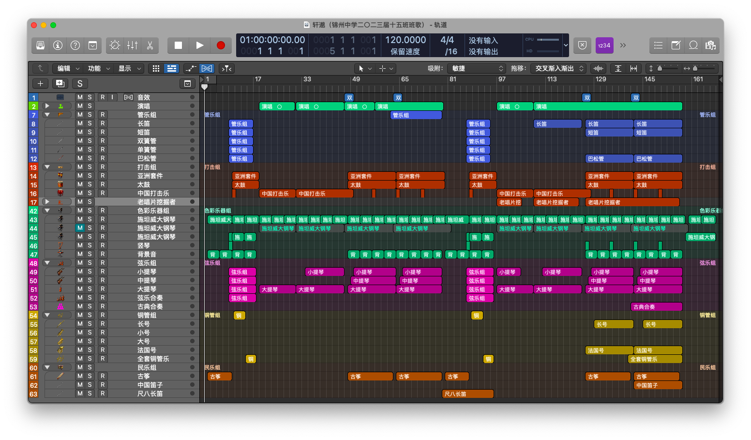Solo the 小提琴 track
This screenshot has width=751, height=440.
[90, 272]
